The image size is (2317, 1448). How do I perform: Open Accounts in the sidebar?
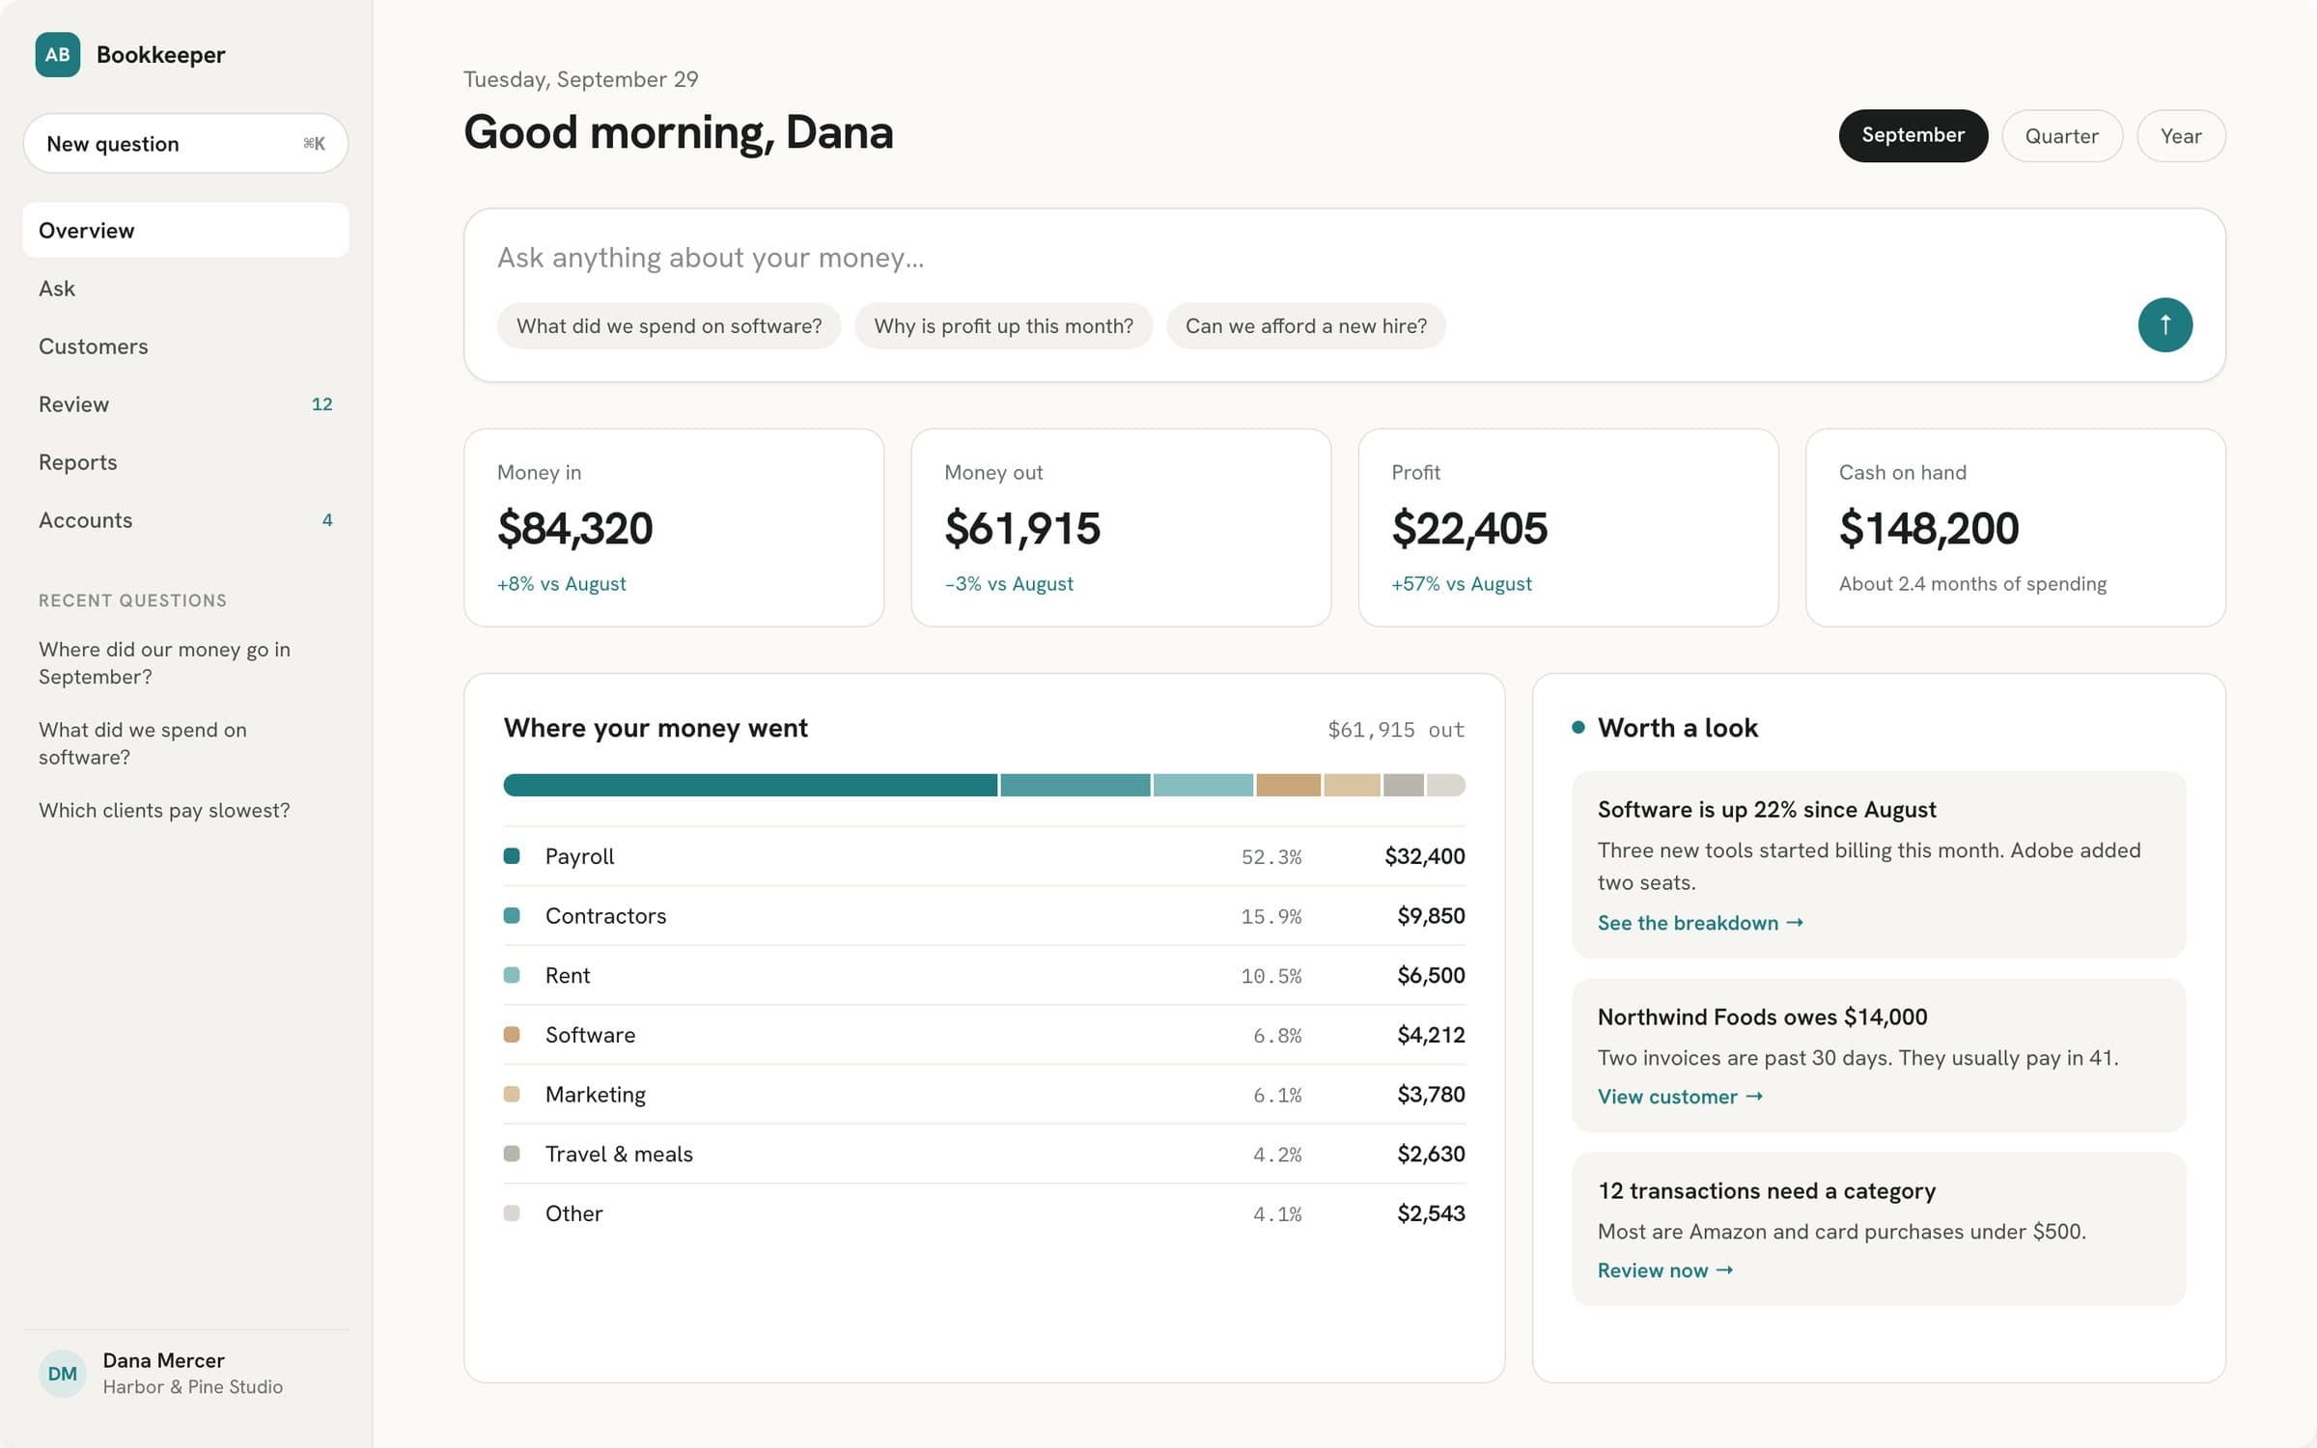pos(185,519)
